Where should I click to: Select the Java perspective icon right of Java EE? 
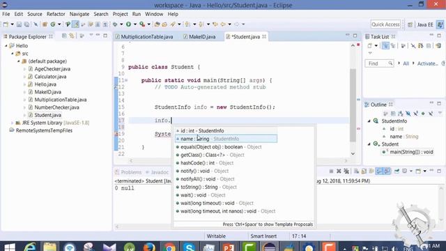[440, 25]
